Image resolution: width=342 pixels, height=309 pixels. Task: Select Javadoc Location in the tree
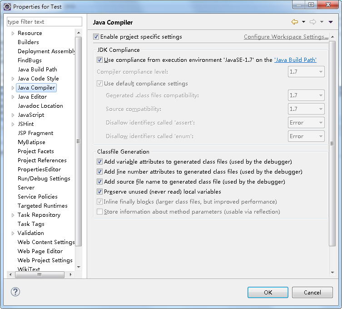pyautogui.click(x=40, y=105)
